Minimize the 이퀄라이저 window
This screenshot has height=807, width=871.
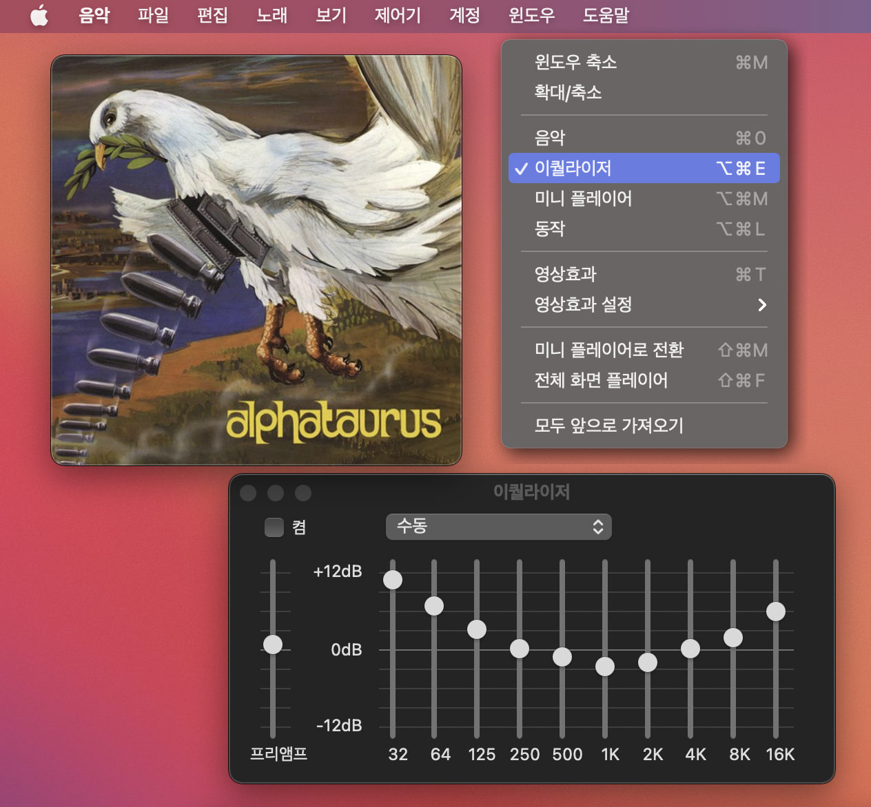(276, 493)
